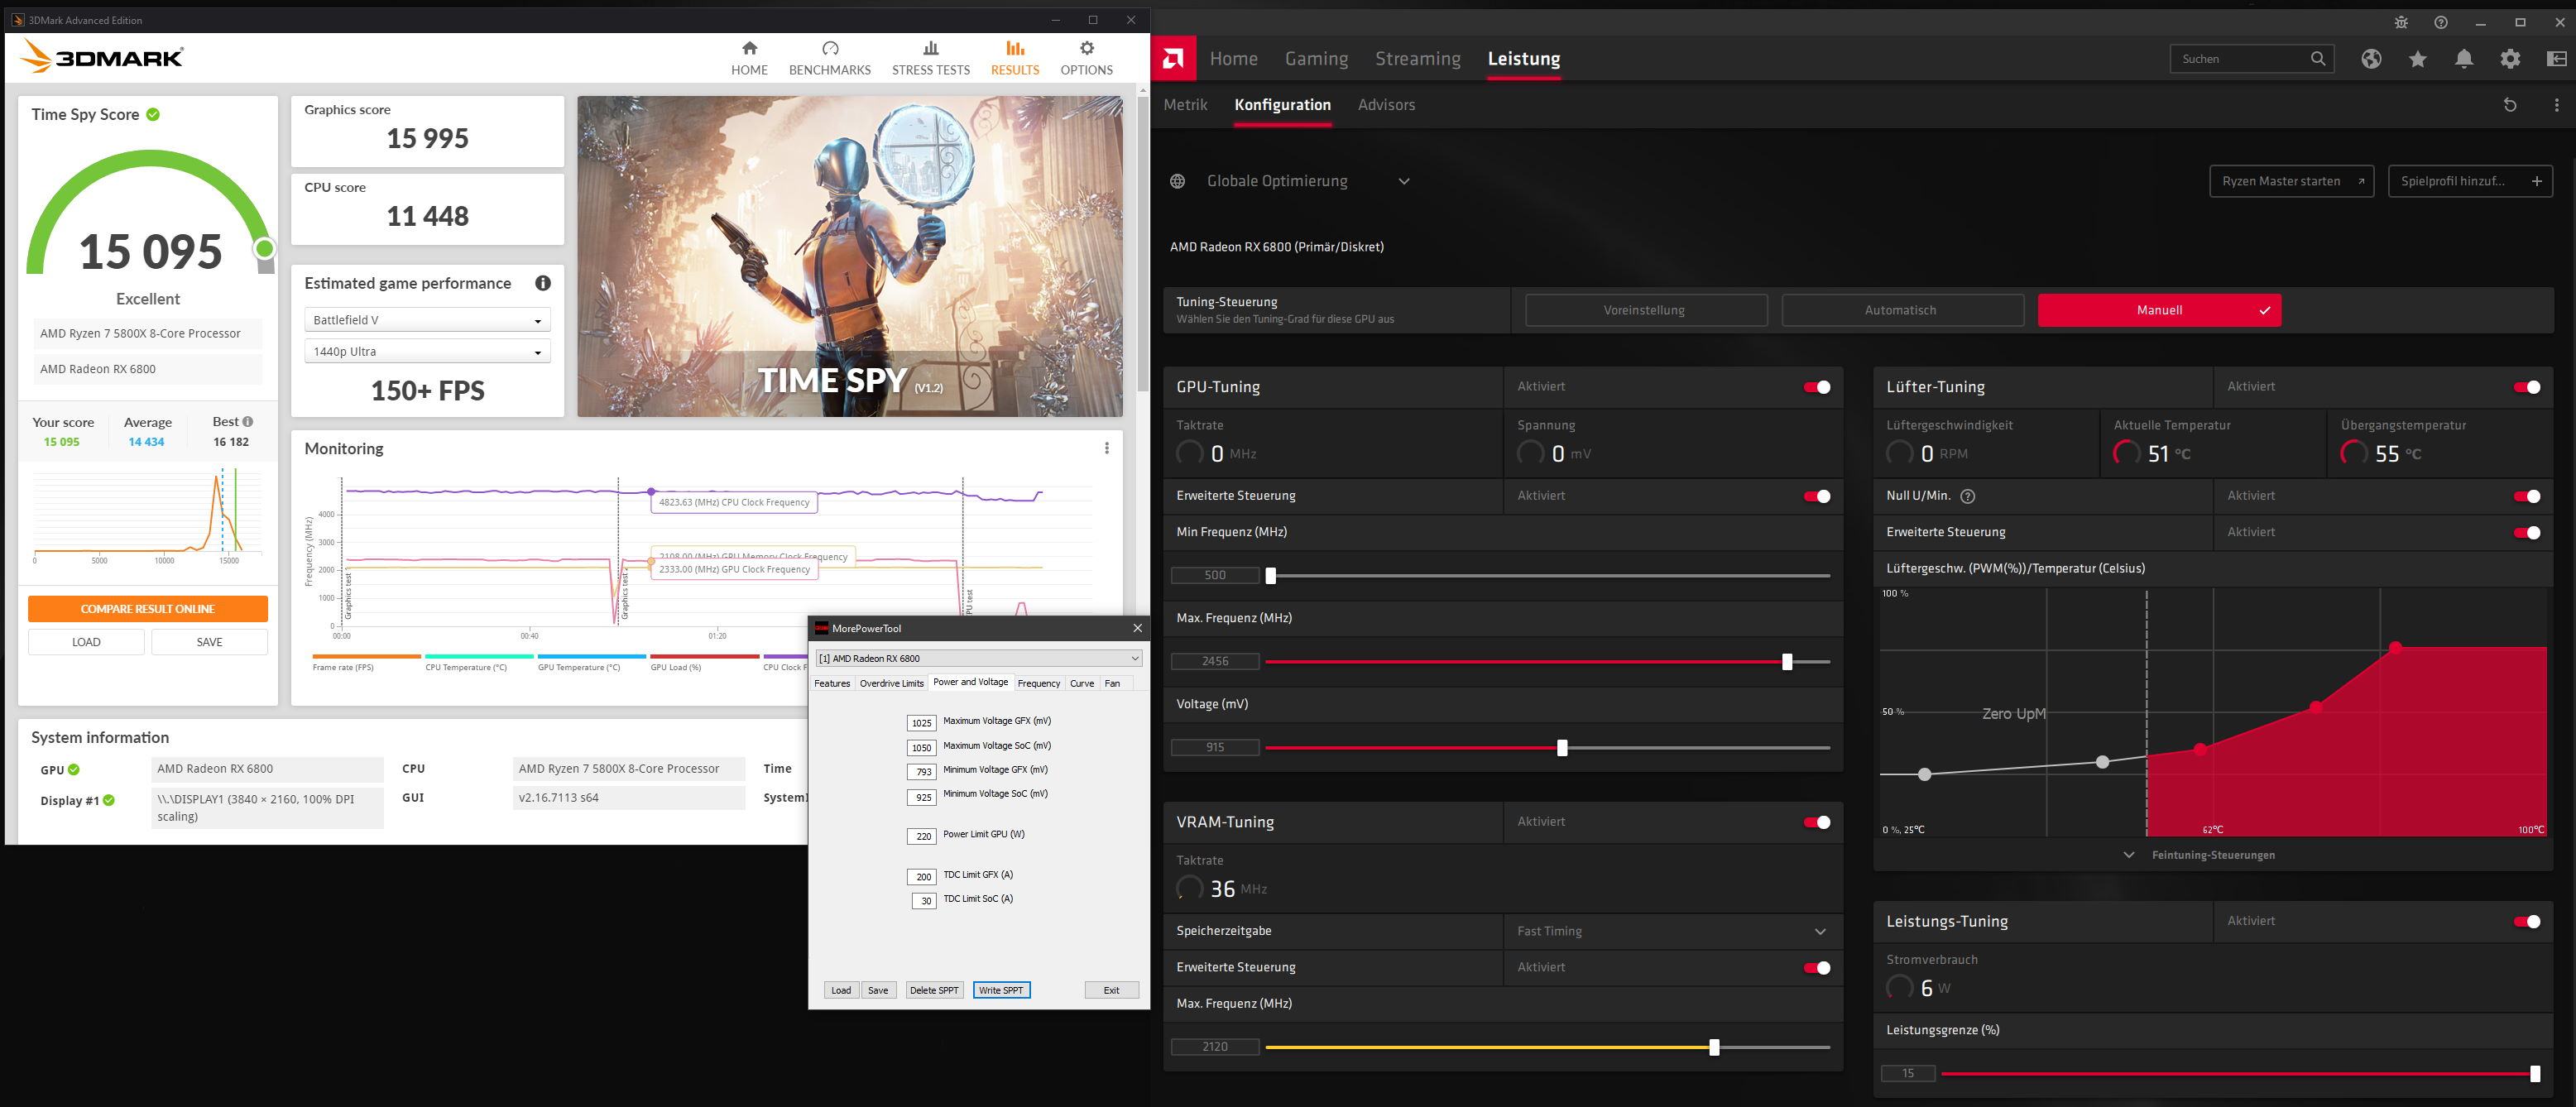
Task: Switch to the RESULTS tab in 3DMark
Action: tap(1014, 58)
